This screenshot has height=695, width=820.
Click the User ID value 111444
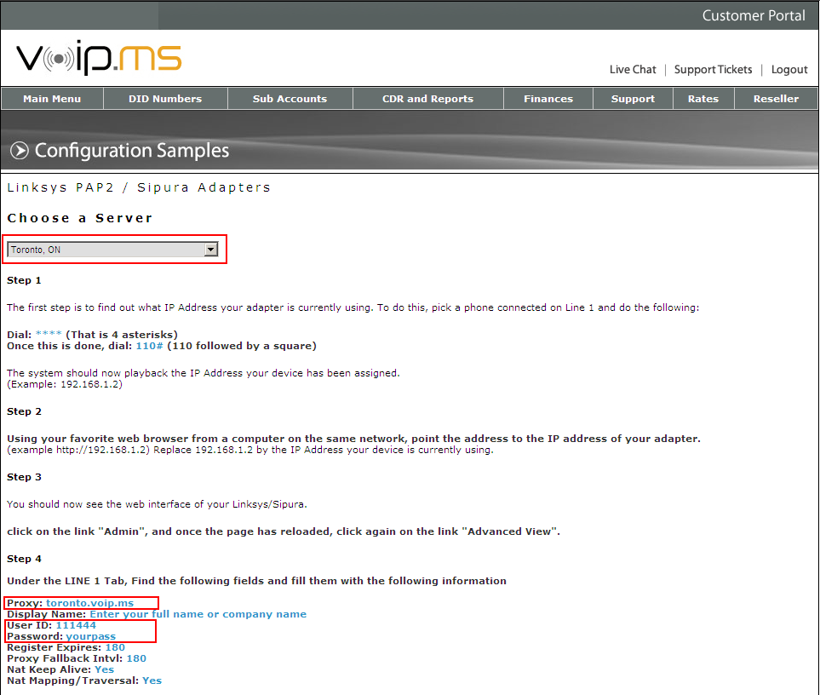click(76, 625)
